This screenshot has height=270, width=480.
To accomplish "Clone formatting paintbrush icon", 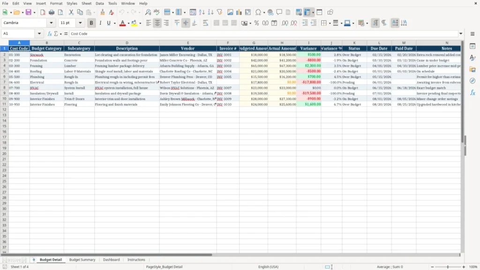I will [x=103, y=12].
